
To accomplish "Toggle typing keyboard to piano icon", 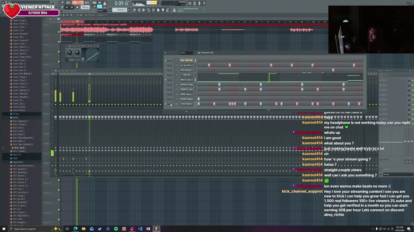I will tap(94, 3).
